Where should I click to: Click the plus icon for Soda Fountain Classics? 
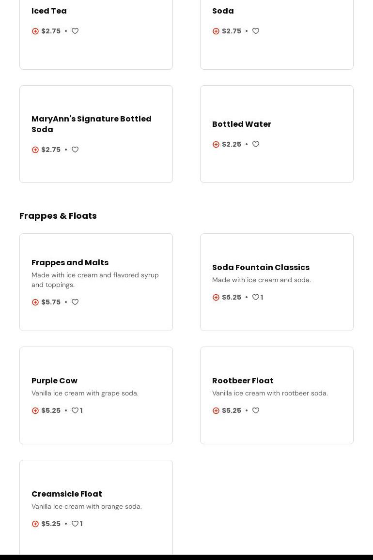pos(216,297)
